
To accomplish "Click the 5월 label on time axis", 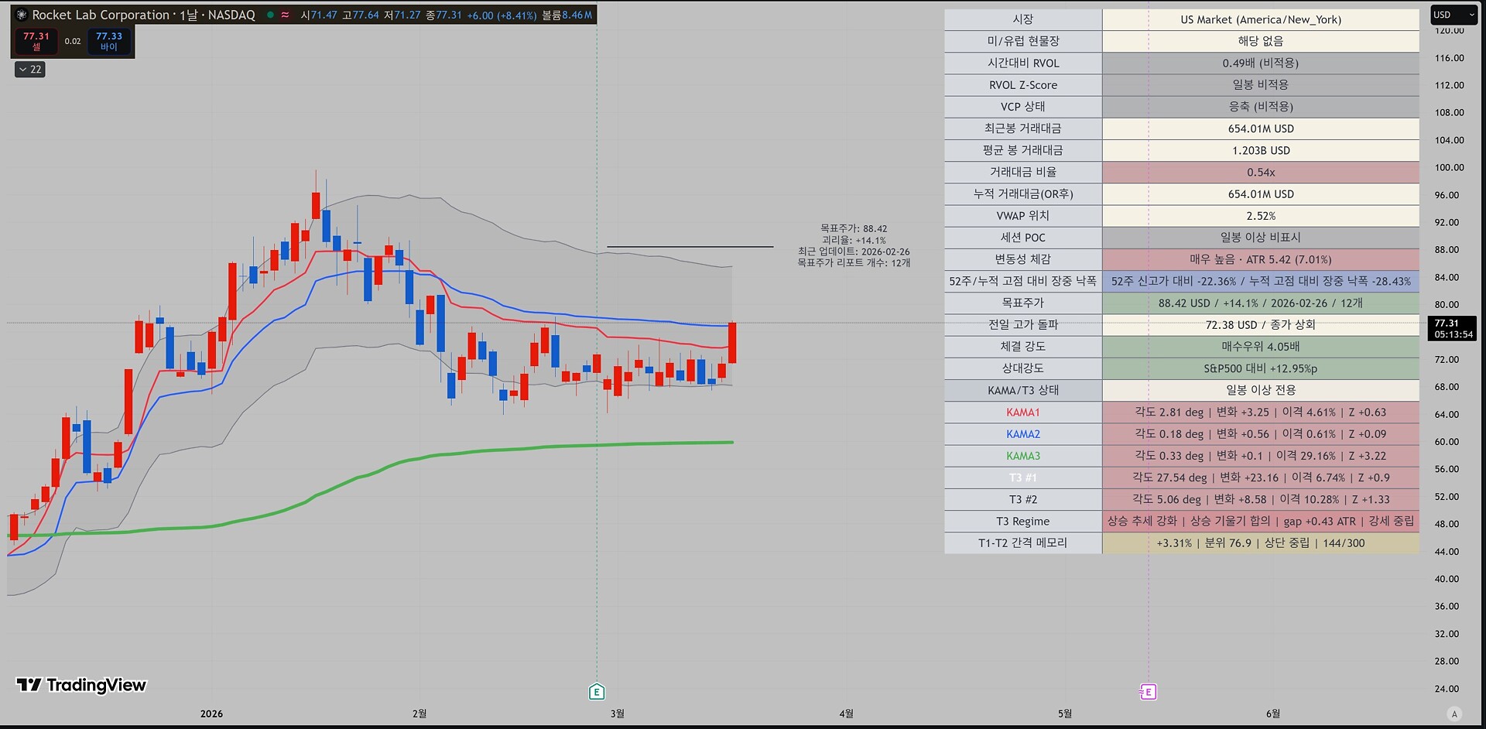I will click(x=1065, y=714).
